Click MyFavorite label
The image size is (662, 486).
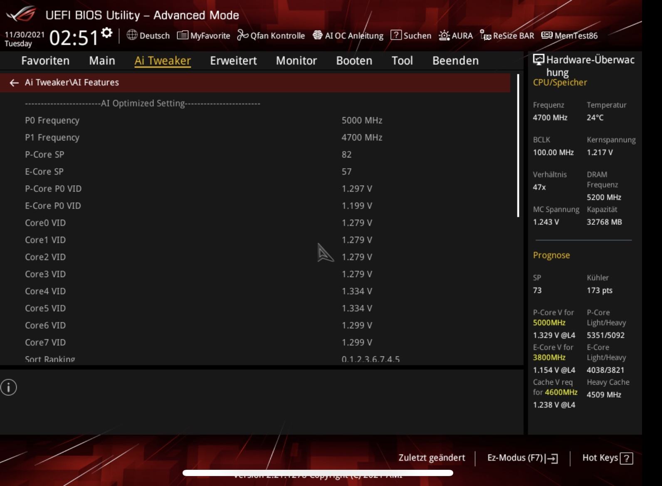click(x=210, y=36)
